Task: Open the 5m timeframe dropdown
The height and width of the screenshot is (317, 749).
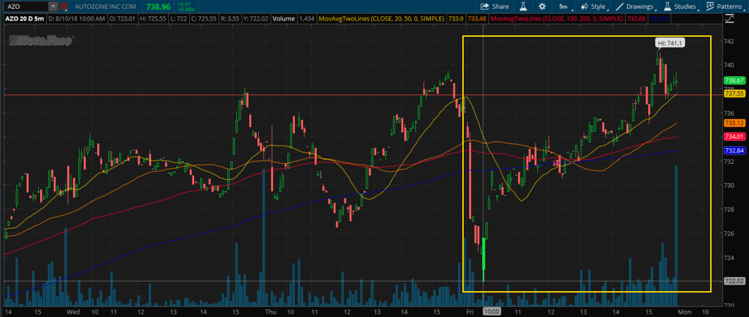Action: coord(563,7)
